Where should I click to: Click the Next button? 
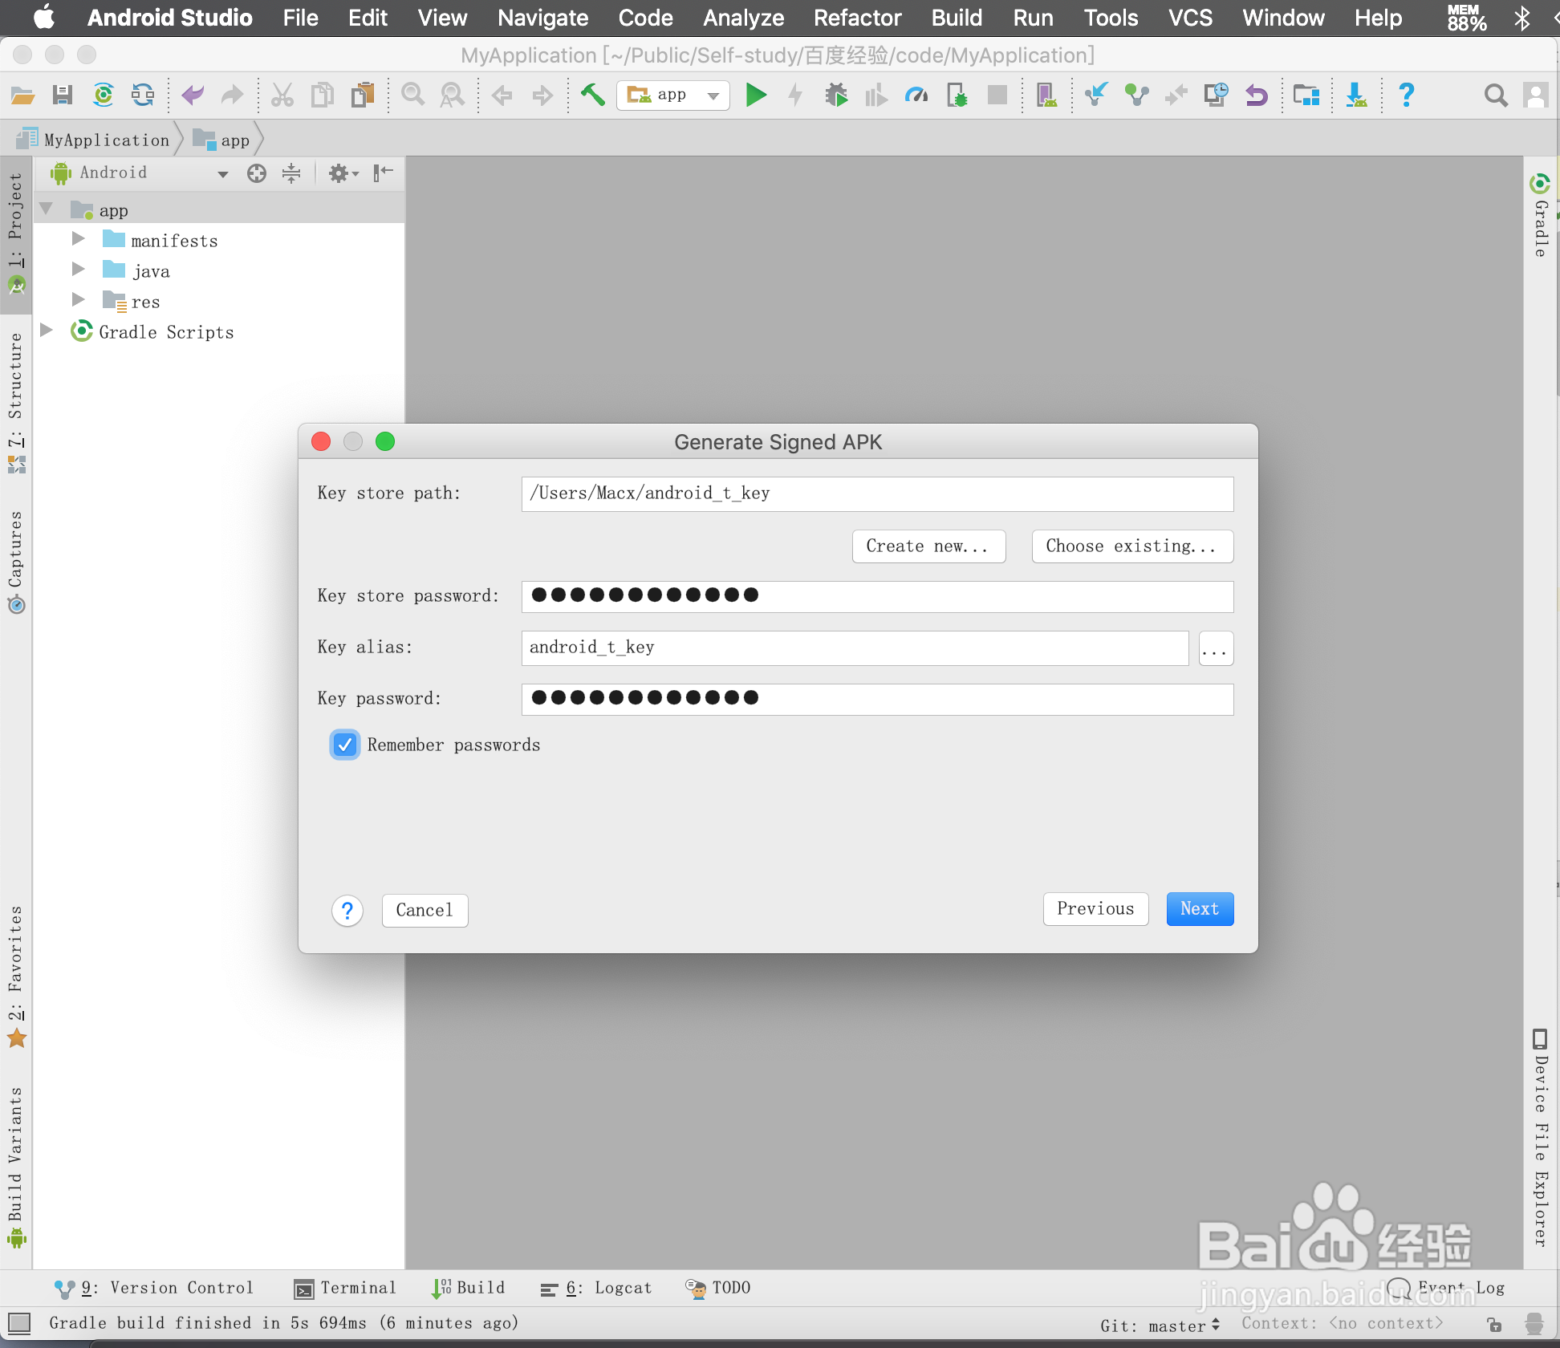[x=1200, y=909]
